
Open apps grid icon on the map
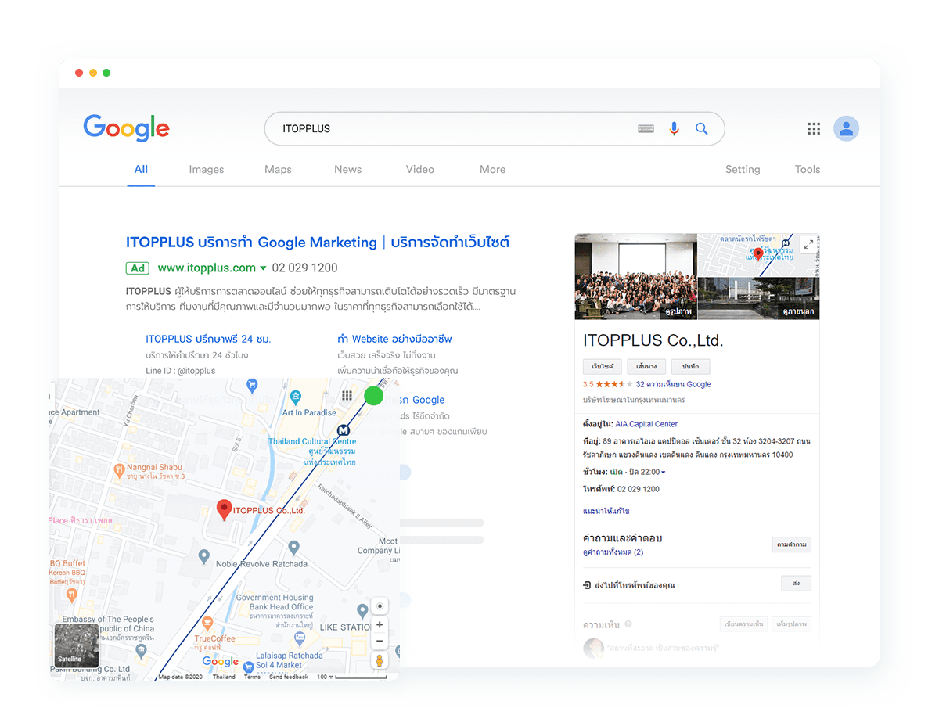347,396
